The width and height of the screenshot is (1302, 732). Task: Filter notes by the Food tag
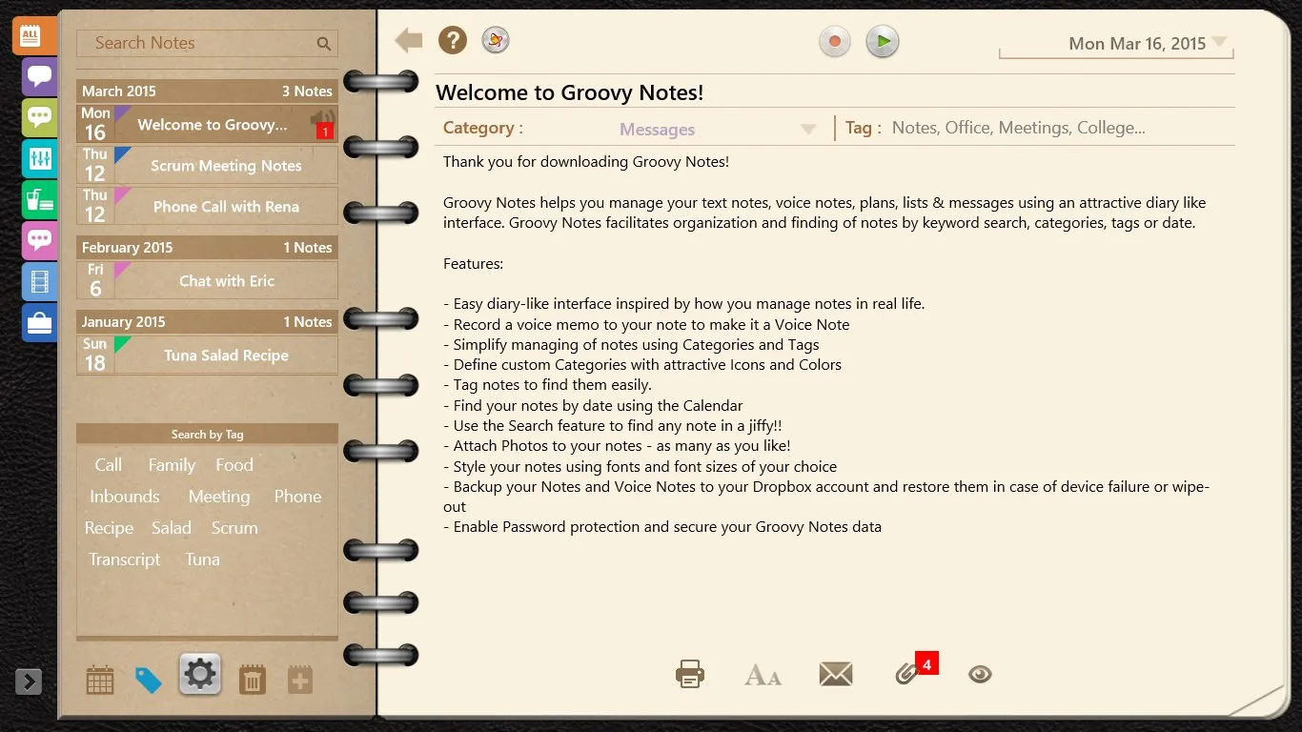234,465
